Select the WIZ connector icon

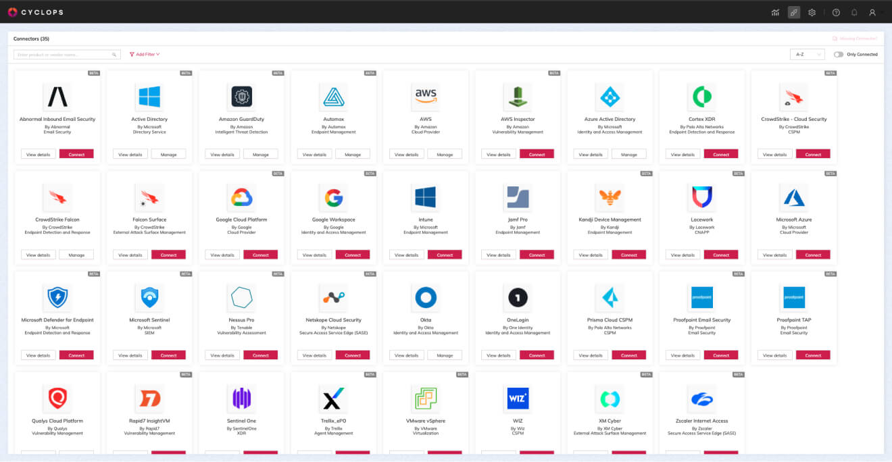click(517, 398)
